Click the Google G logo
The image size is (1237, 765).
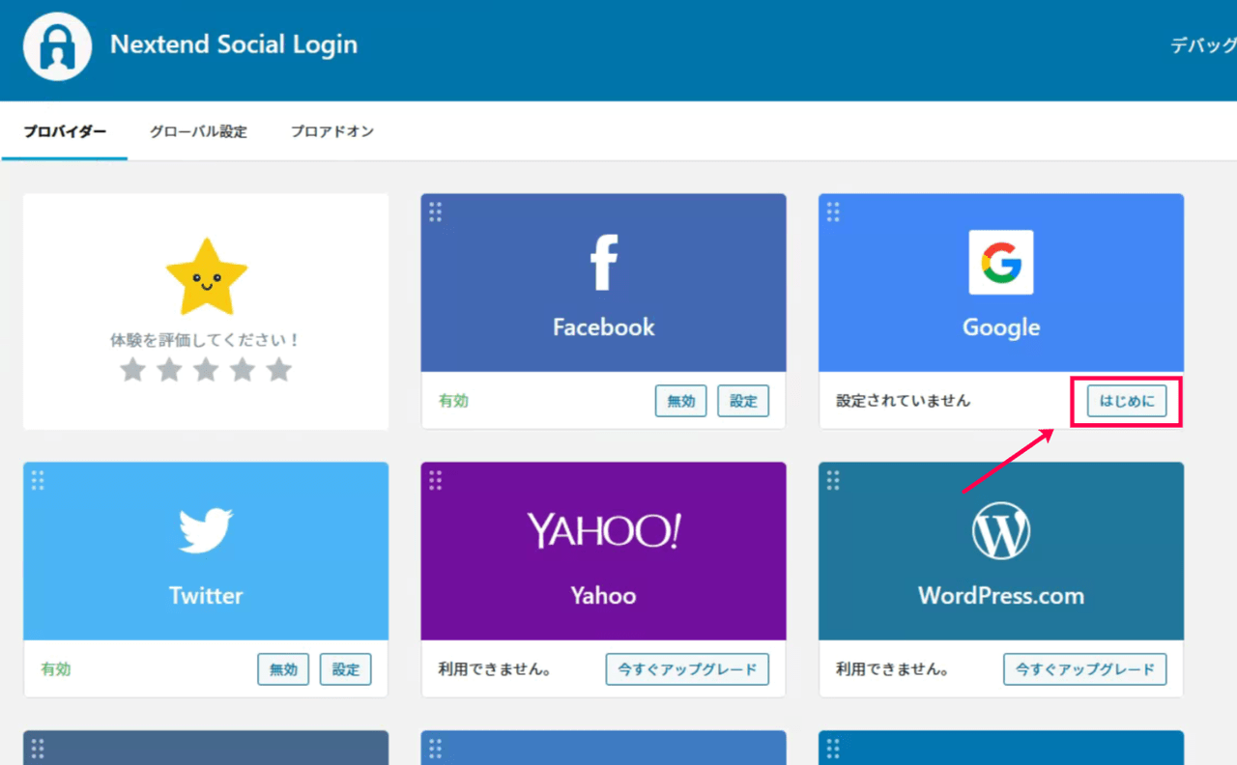pos(1001,262)
